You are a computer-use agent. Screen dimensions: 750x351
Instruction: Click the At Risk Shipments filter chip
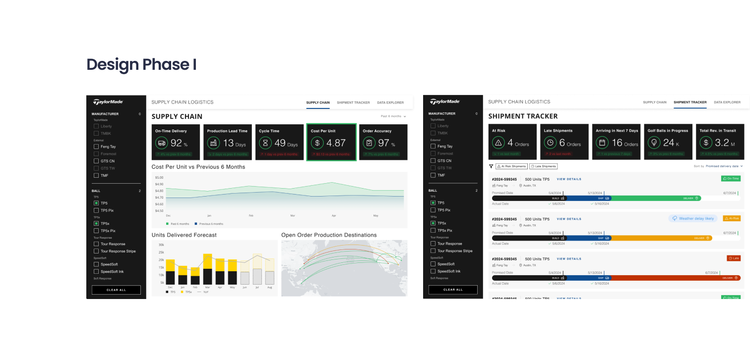(511, 166)
